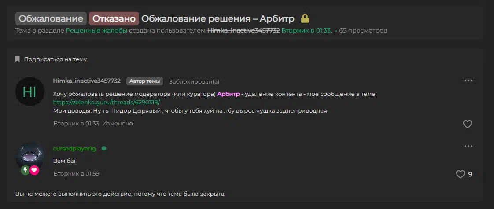Click the green online status dot beside cursedplayer1g
The width and height of the screenshot is (494, 209).
(x=104, y=148)
